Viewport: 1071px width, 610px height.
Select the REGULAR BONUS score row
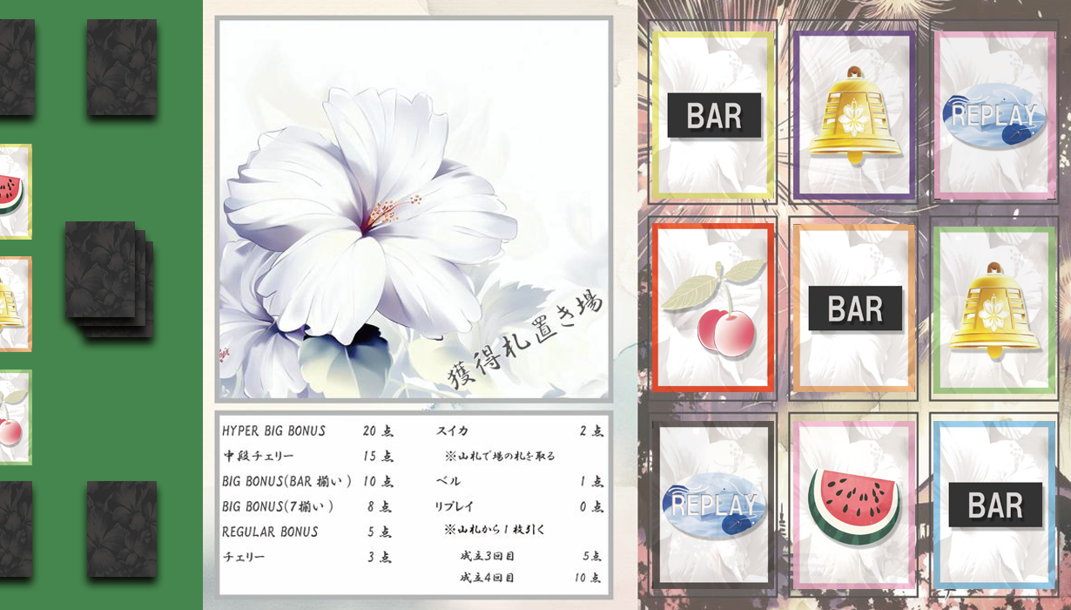pyautogui.click(x=306, y=532)
